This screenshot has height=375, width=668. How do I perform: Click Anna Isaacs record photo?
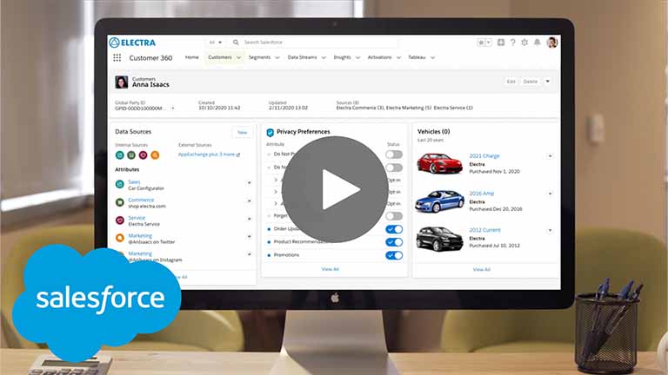pos(122,82)
